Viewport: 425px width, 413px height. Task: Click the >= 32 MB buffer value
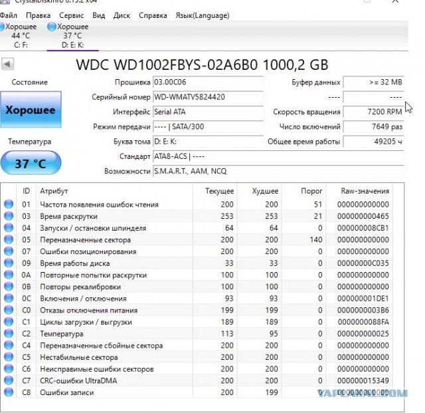point(373,82)
